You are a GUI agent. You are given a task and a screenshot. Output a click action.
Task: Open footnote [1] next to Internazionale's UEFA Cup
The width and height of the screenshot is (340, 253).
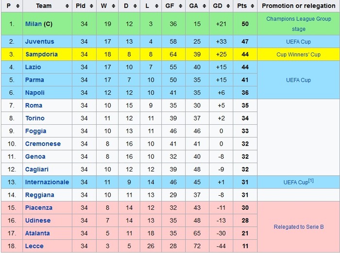(311, 180)
